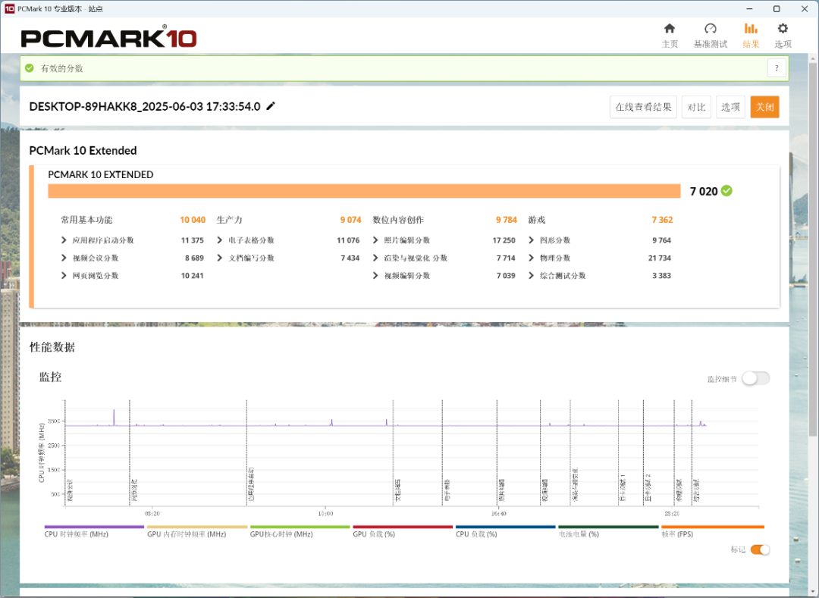Expand 物理分数 row
The height and width of the screenshot is (598, 819).
click(x=531, y=258)
